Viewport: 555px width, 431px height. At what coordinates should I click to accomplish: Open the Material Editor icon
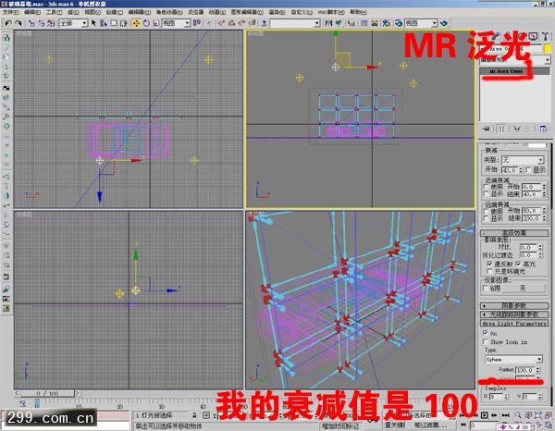(386, 23)
